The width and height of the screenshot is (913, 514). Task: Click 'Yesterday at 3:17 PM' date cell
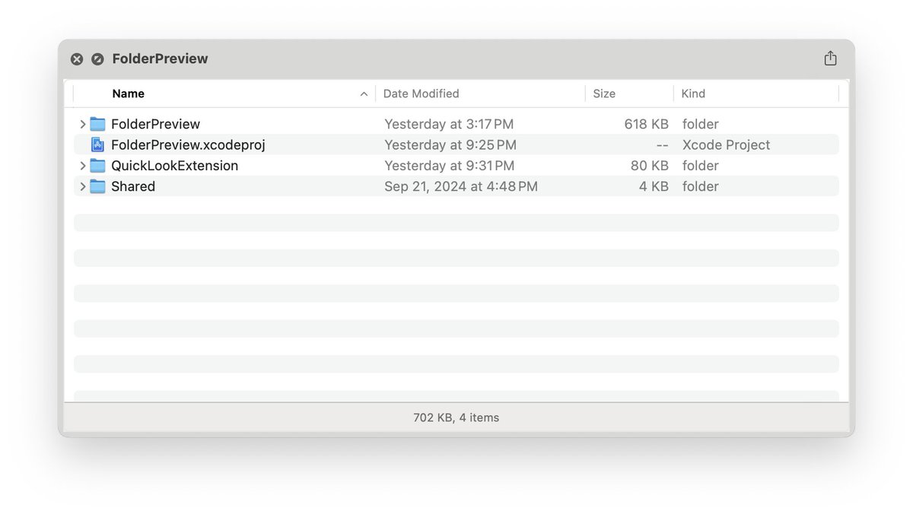point(449,124)
